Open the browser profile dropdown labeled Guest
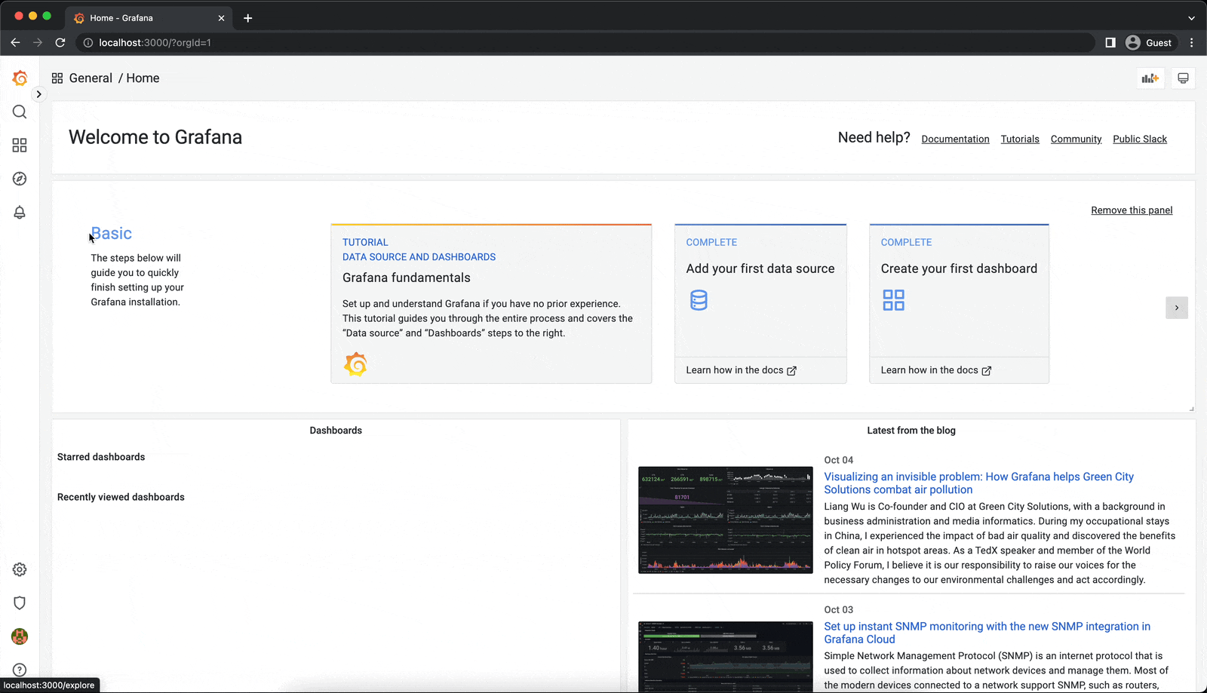Viewport: 1207px width, 693px height. (x=1148, y=42)
